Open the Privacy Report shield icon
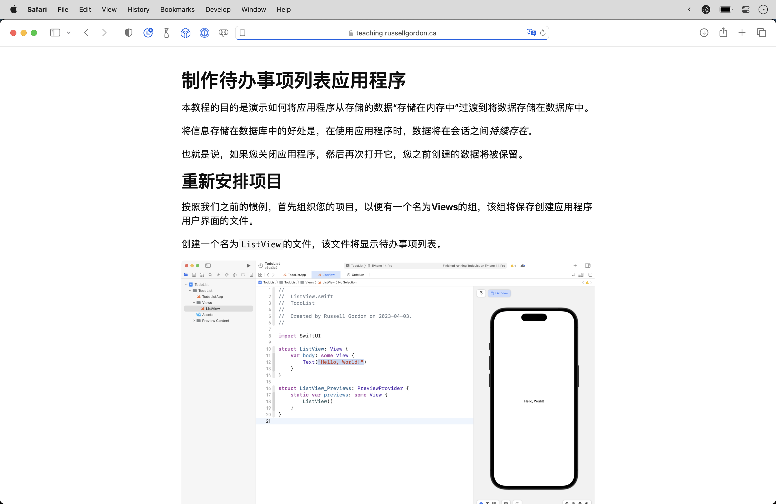776x504 pixels. (129, 33)
